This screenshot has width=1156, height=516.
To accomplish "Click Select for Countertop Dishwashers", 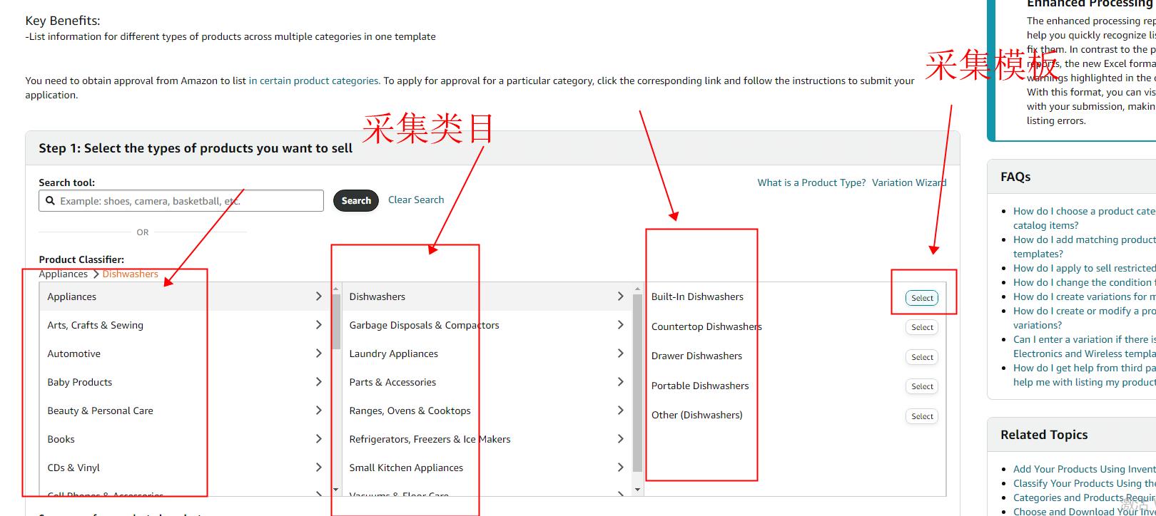I will tap(922, 327).
